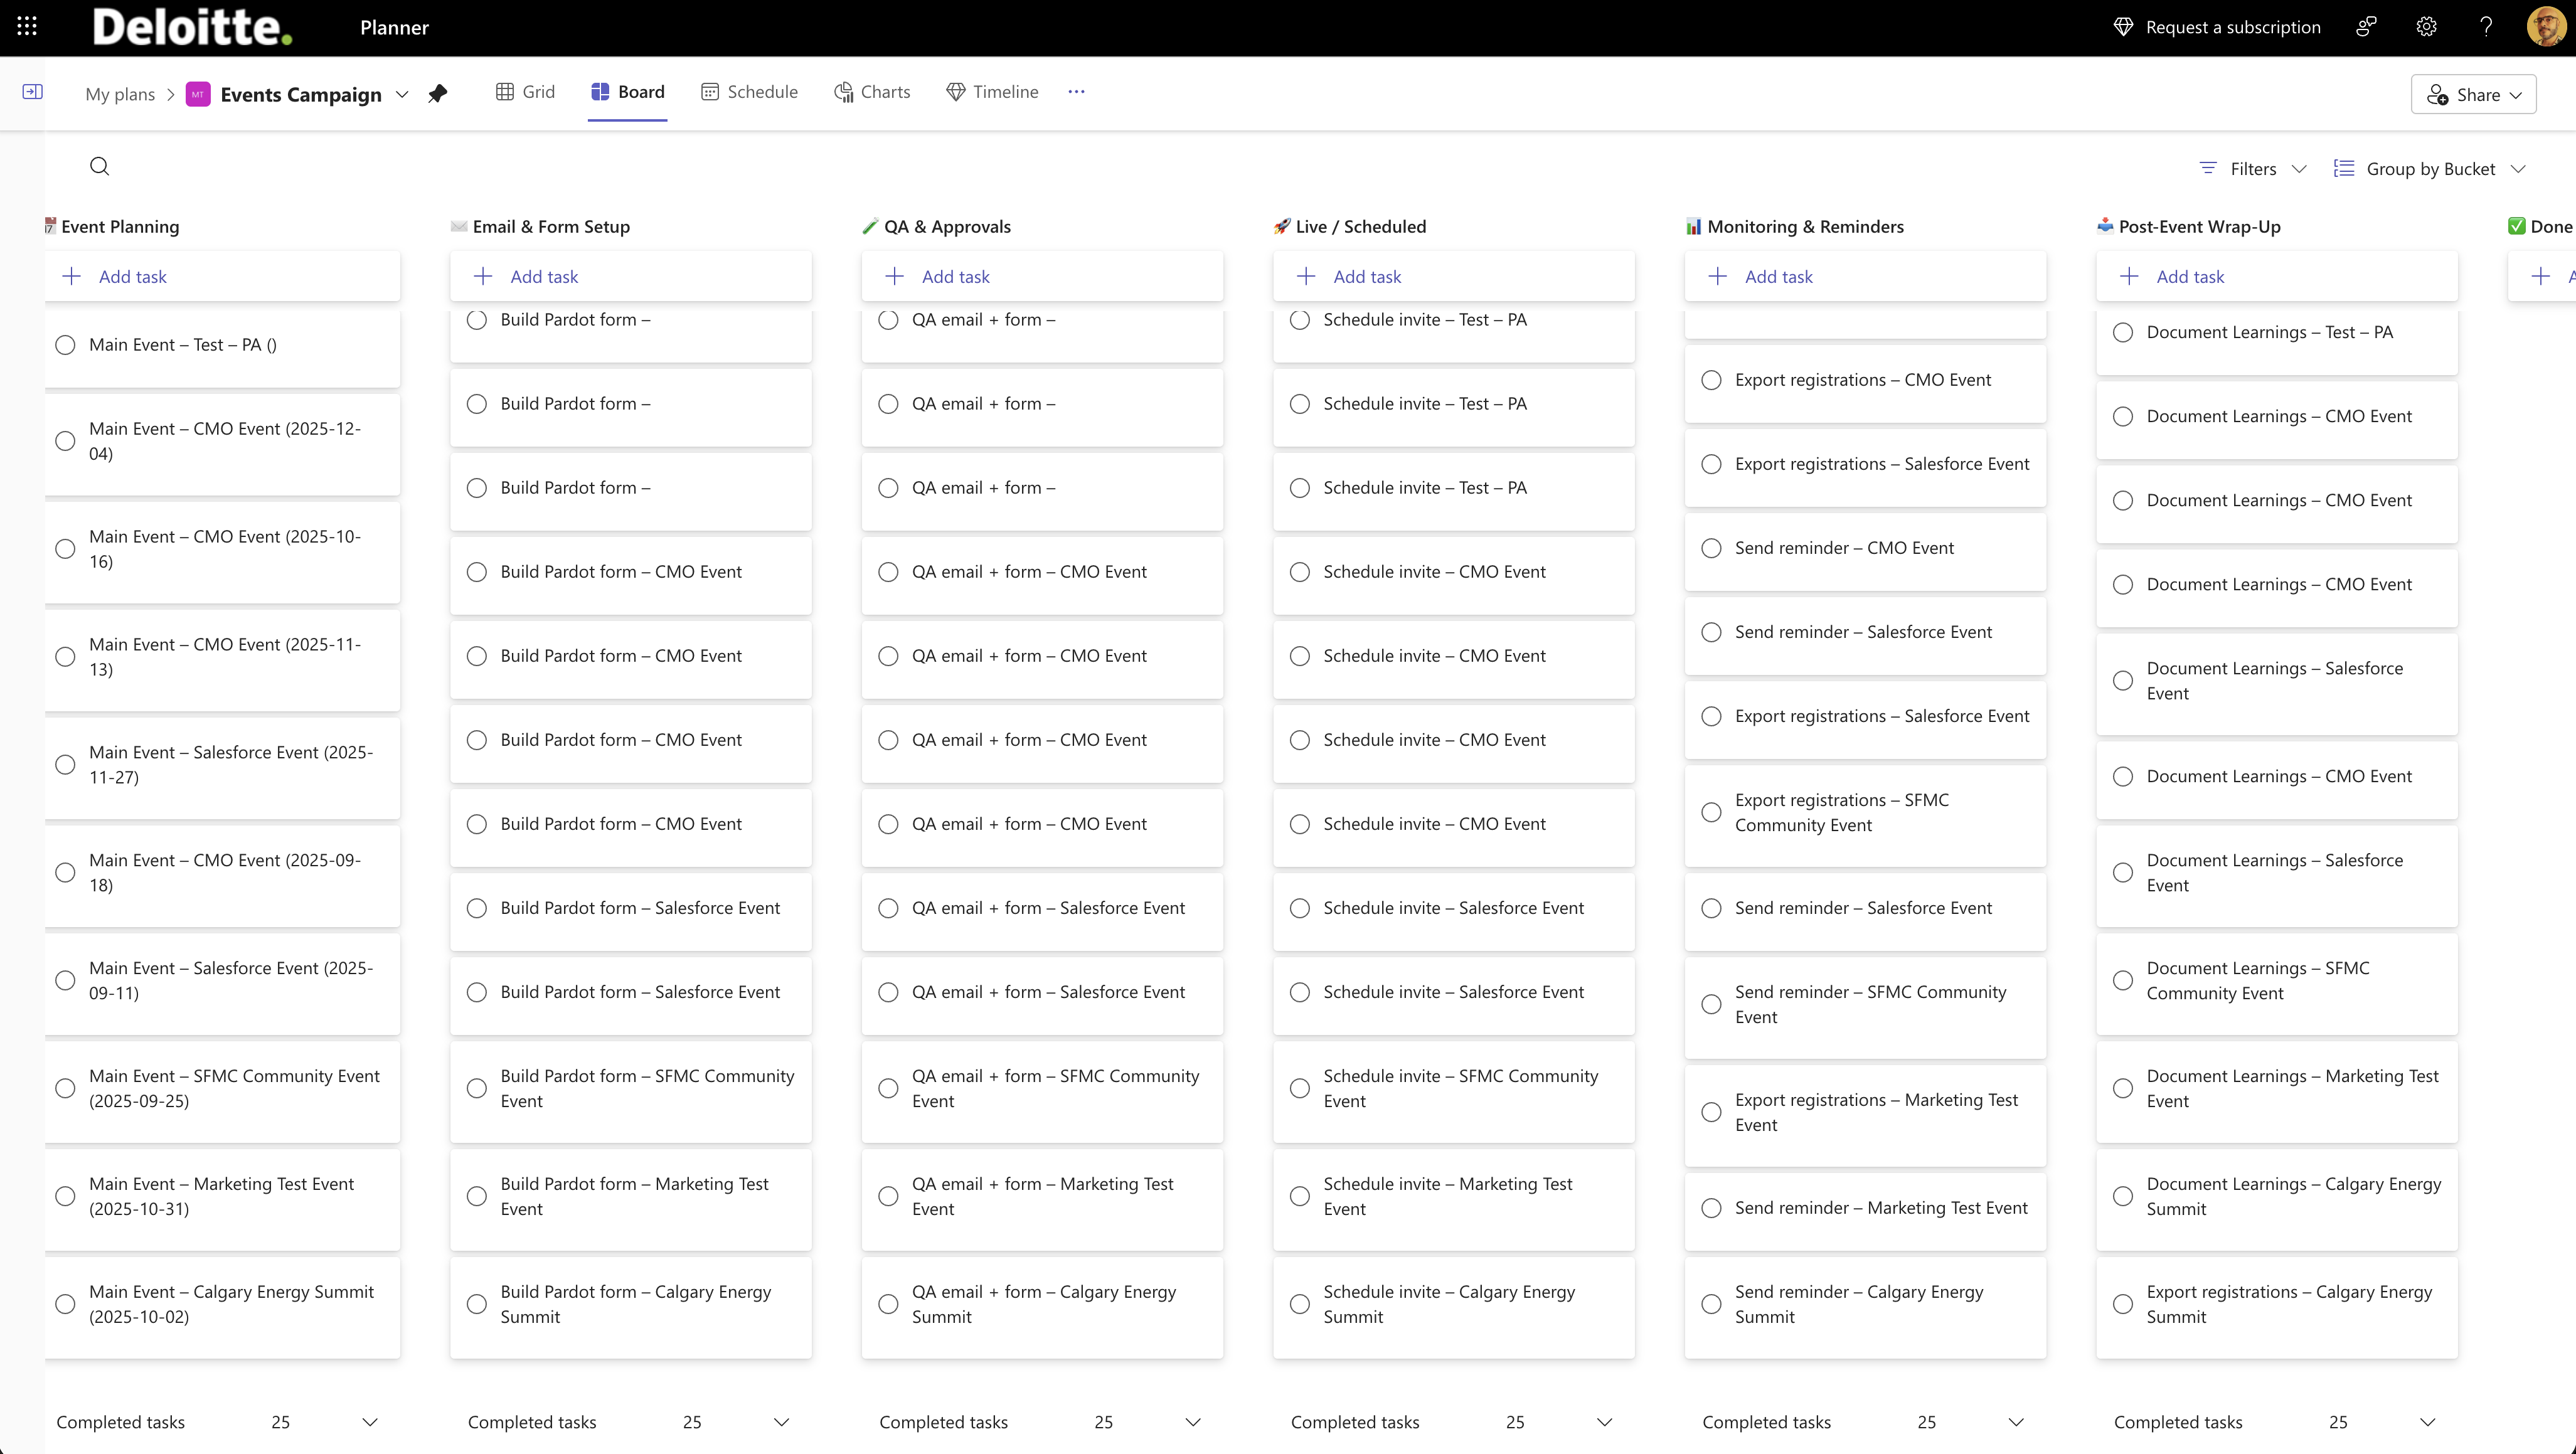Go to My plans breadcrumb link

click(120, 94)
